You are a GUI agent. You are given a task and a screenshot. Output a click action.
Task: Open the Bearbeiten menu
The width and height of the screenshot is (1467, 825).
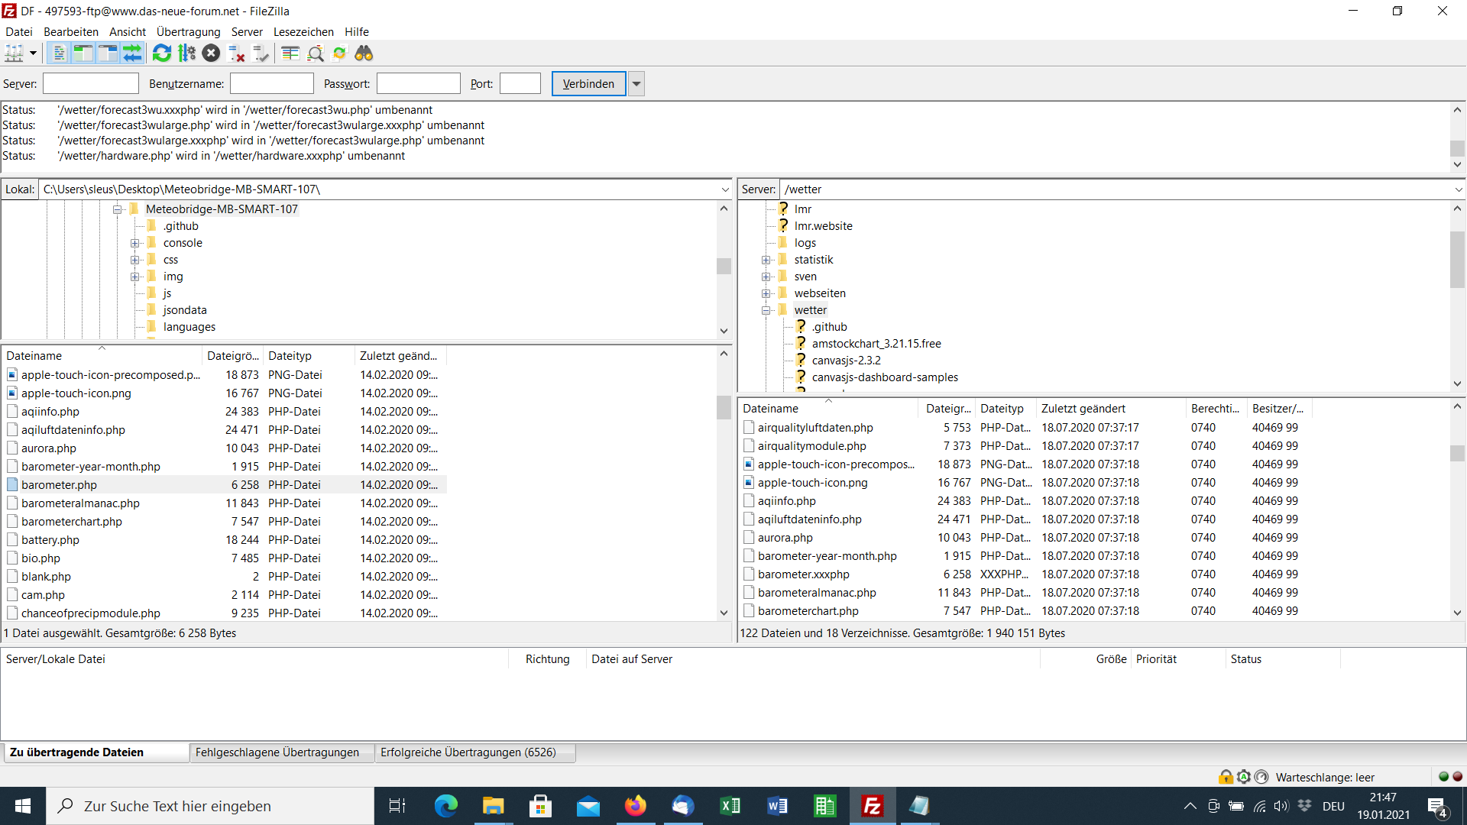coord(71,32)
